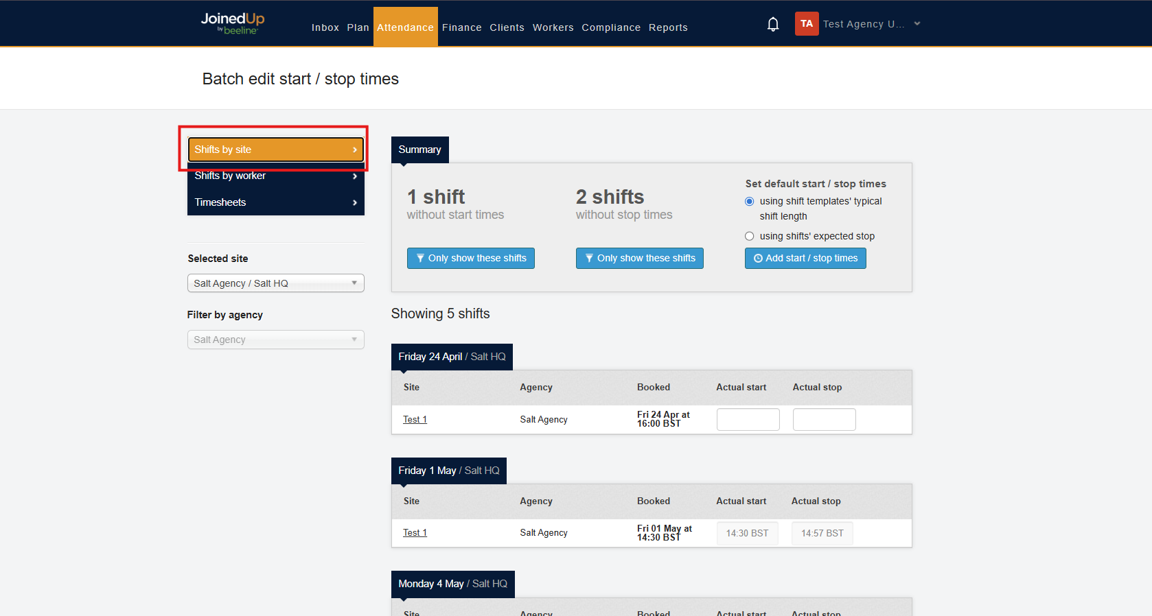The image size is (1152, 616).
Task: Click the Friday 24 April header
Action: (452, 357)
